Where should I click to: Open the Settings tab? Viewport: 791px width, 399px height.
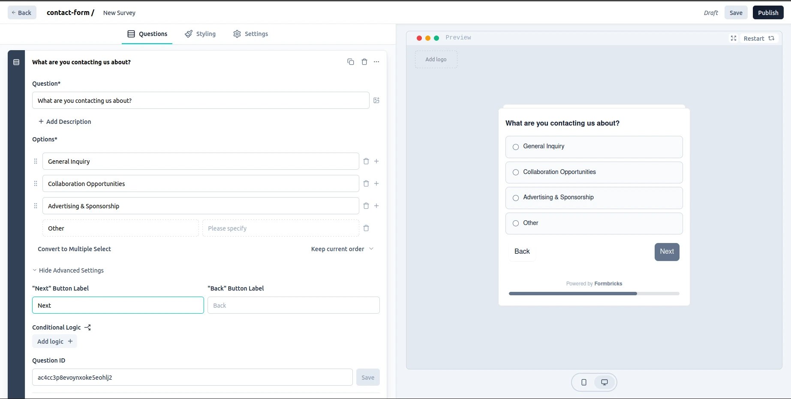(x=251, y=34)
